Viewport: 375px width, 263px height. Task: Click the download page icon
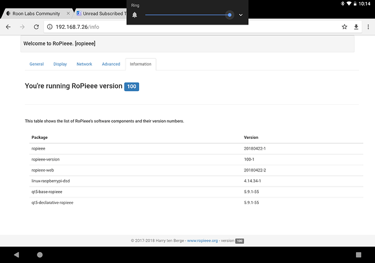pos(356,27)
